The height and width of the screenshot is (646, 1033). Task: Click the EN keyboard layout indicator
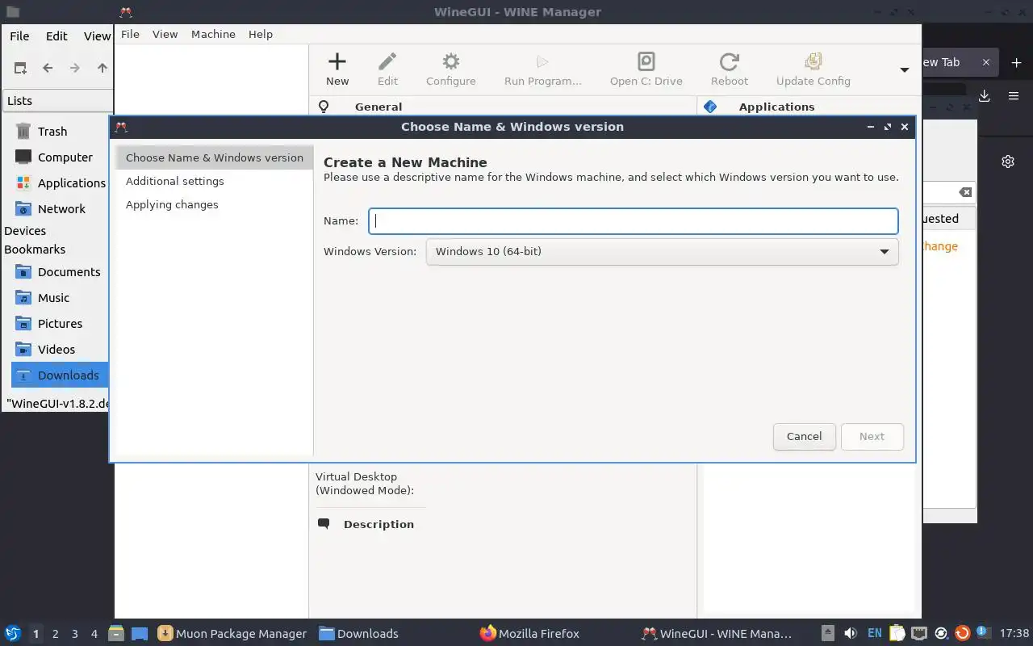click(874, 634)
